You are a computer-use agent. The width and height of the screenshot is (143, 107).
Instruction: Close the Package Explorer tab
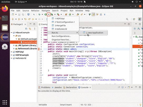coord(25,24)
